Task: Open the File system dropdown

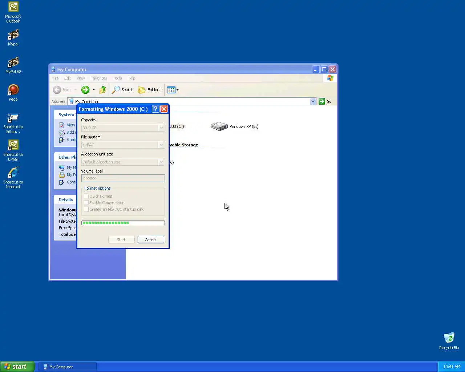Action: pyautogui.click(x=161, y=145)
